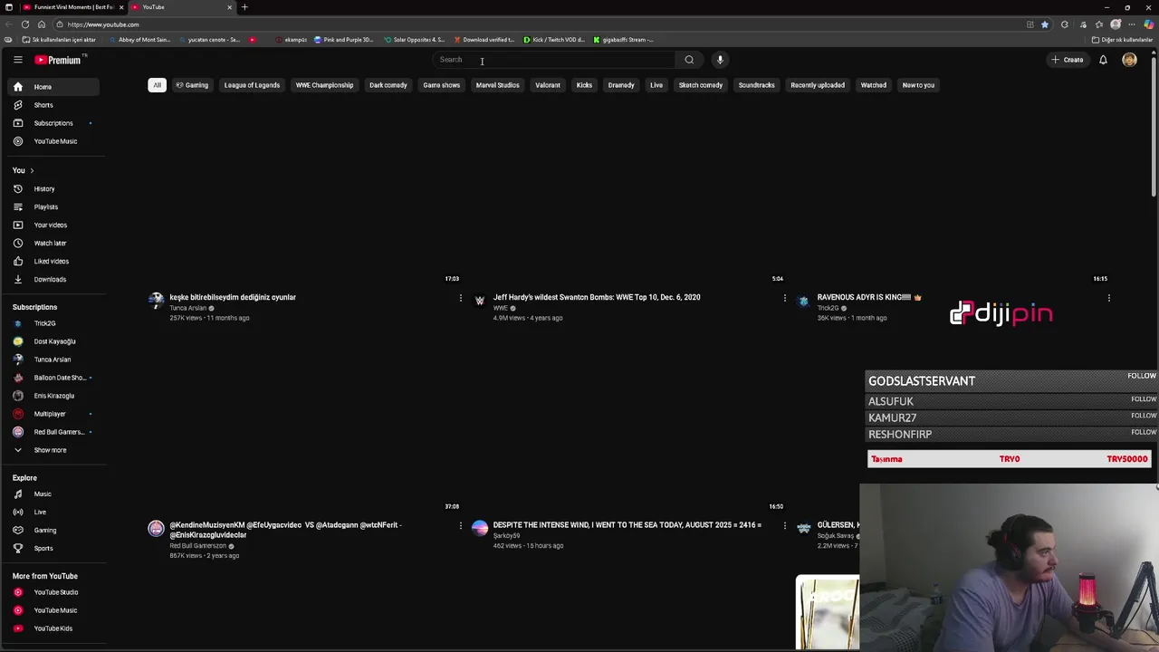This screenshot has width=1159, height=652.
Task: Select the League of Legends chip
Action: click(x=252, y=85)
